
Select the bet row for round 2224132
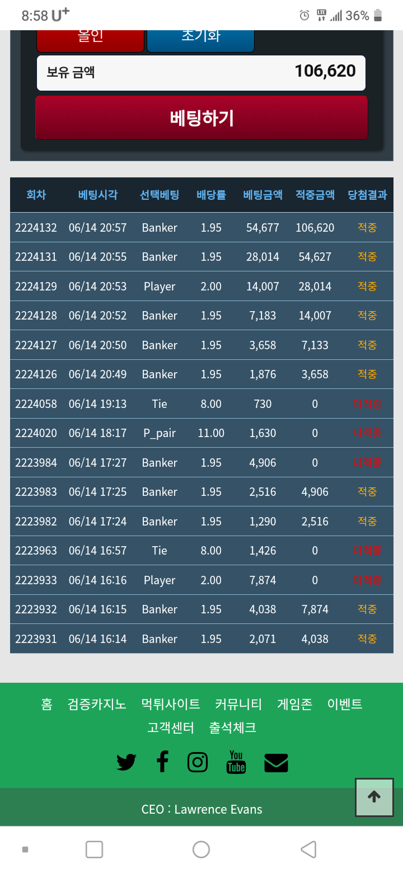pyautogui.click(x=201, y=228)
